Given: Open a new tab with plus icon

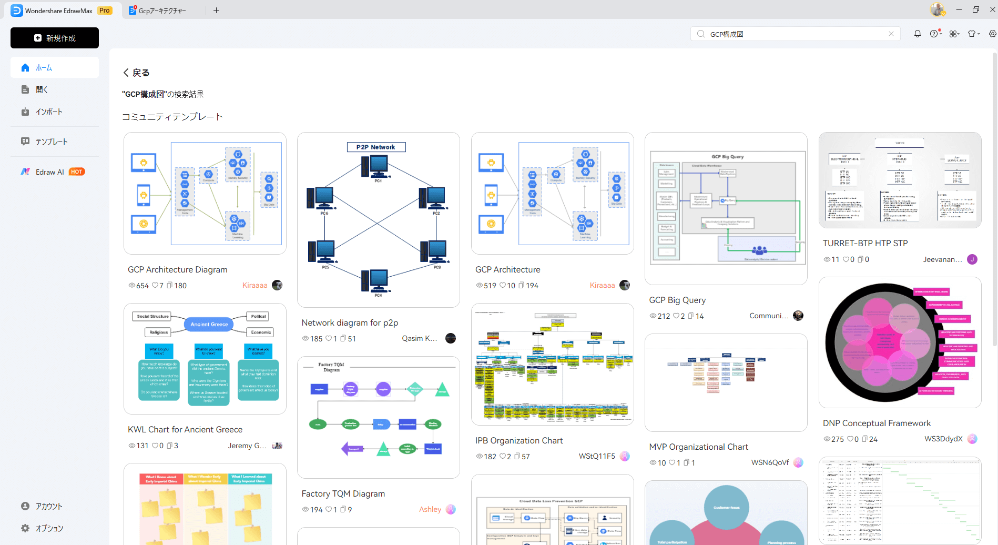Looking at the screenshot, I should point(216,10).
